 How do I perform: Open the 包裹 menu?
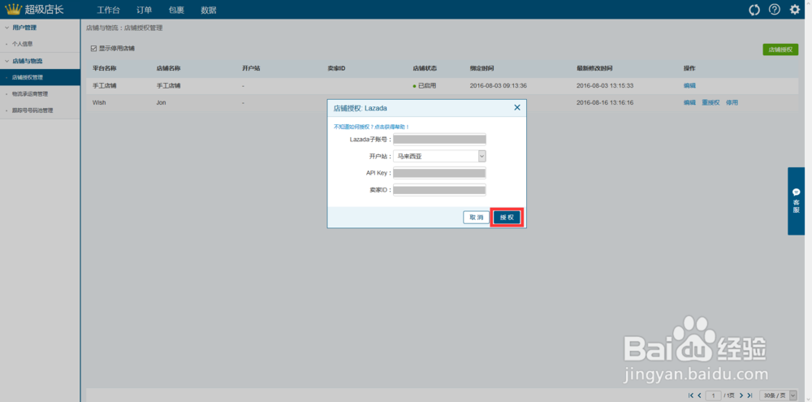click(176, 10)
